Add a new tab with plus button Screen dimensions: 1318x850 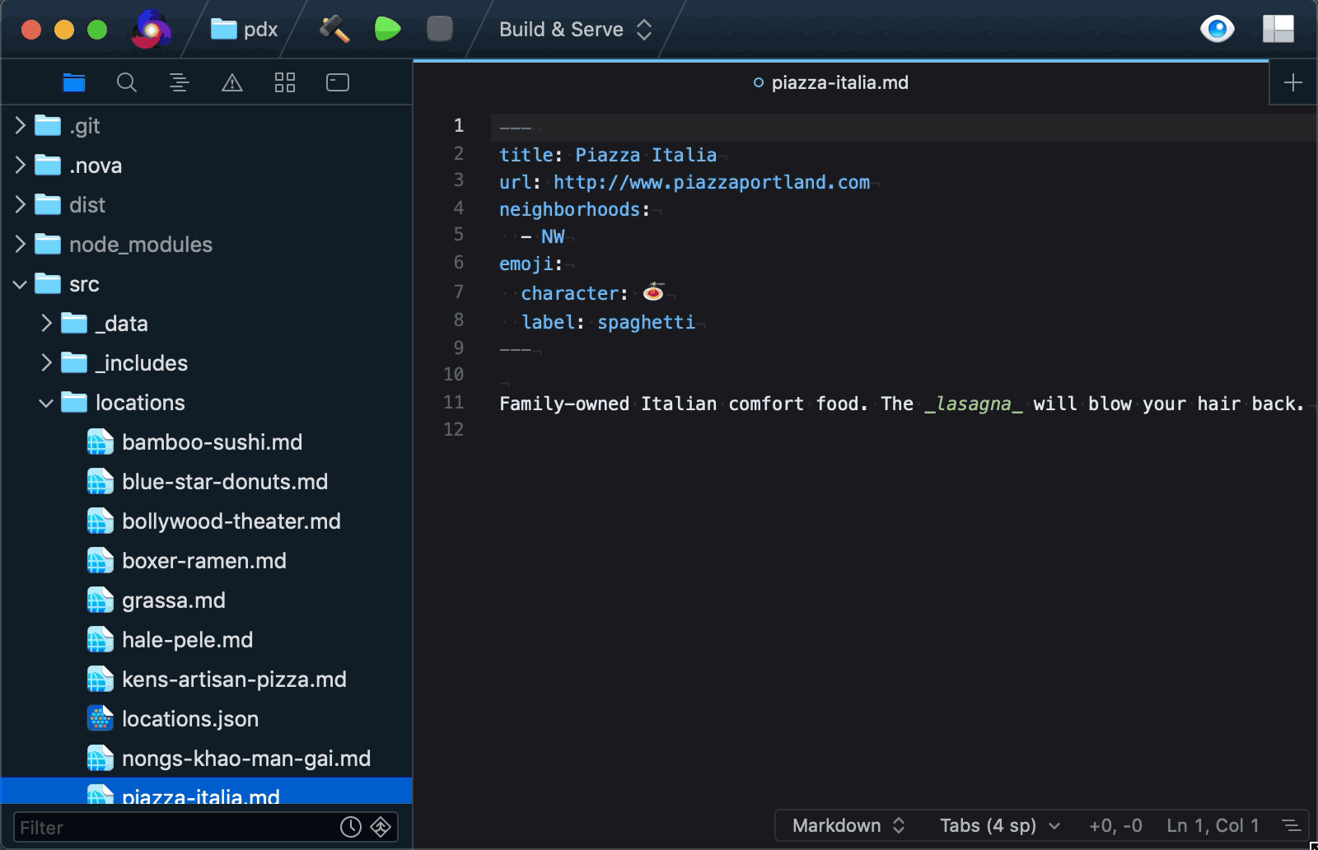click(x=1293, y=82)
